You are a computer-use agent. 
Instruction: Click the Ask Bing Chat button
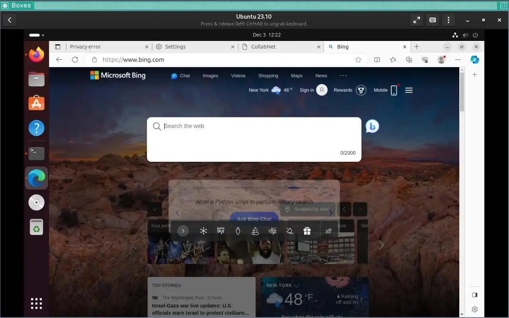254,219
